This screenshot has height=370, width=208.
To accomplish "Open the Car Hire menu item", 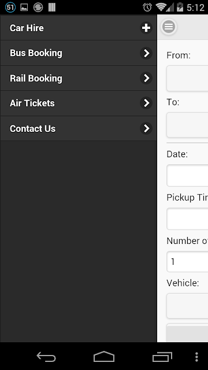I will click(x=79, y=28).
